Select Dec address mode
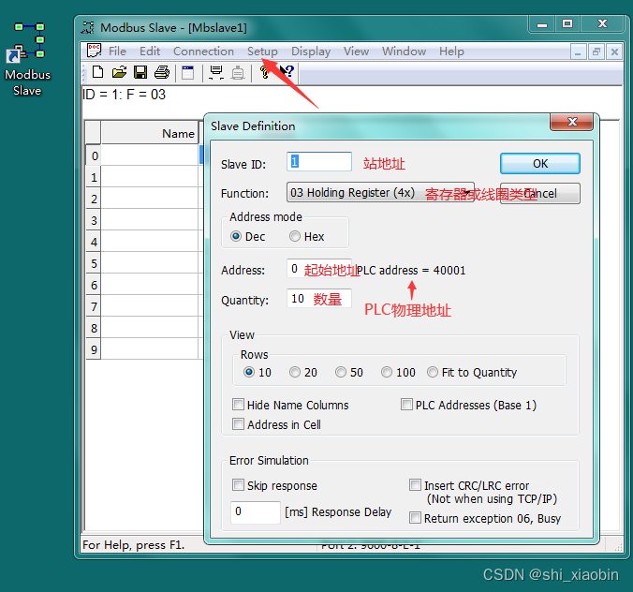The height and width of the screenshot is (592, 633). click(x=247, y=236)
